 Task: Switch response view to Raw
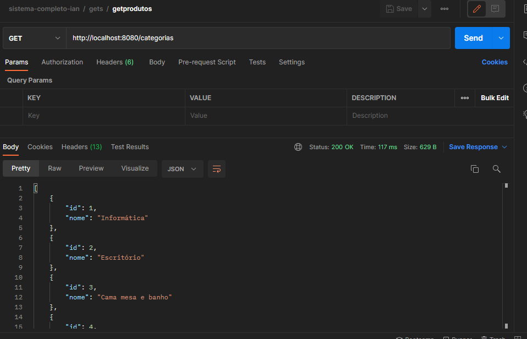54,168
